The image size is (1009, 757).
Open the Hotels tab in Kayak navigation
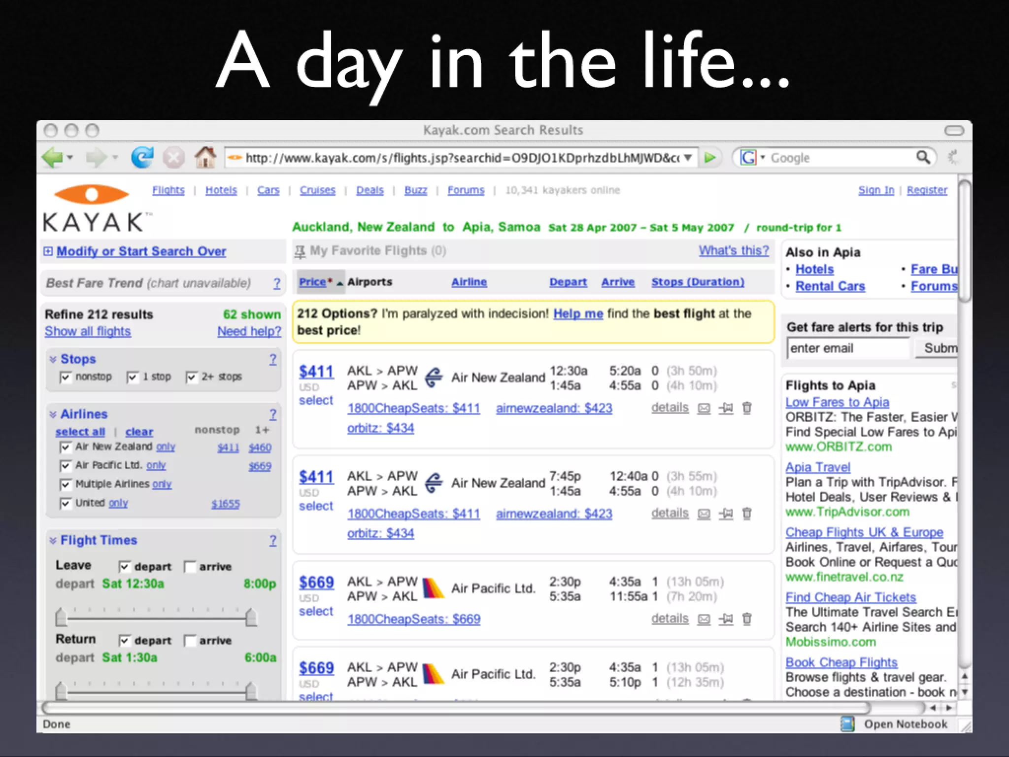(x=221, y=190)
